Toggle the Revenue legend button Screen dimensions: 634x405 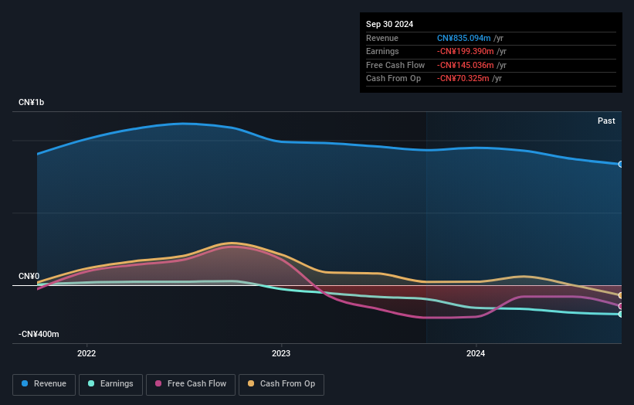pos(44,384)
